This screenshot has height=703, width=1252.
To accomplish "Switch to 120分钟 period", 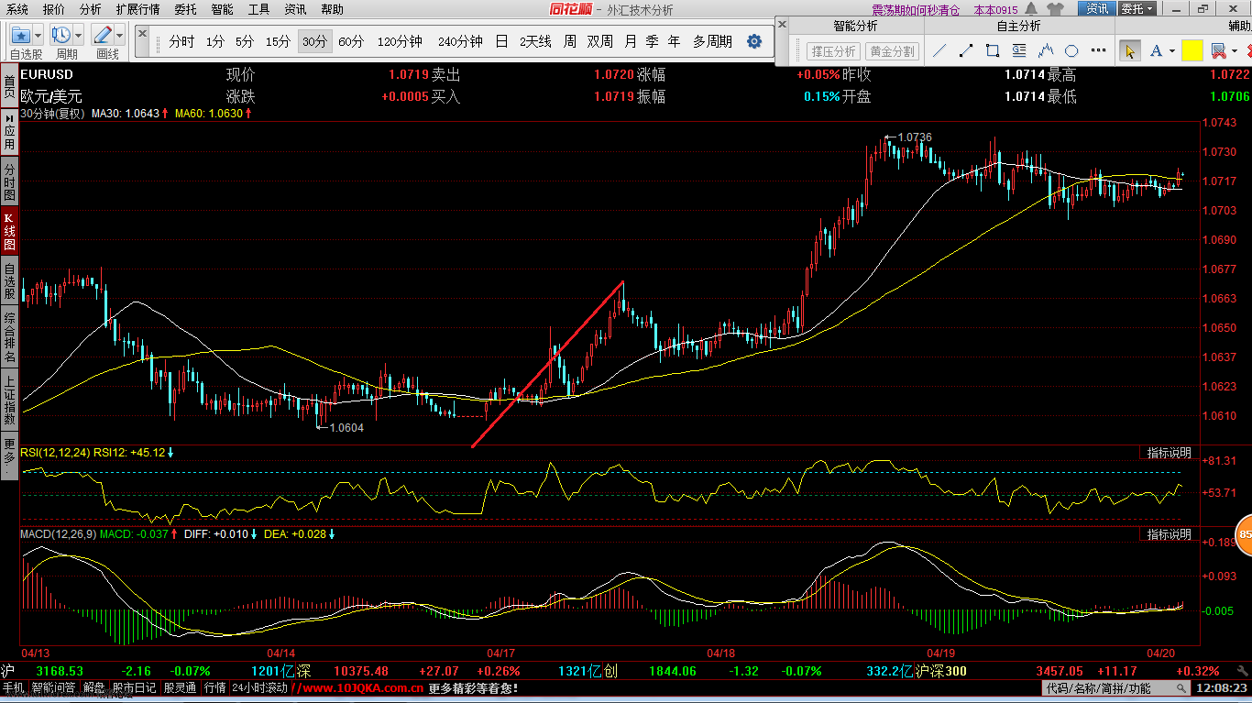I will coord(400,41).
